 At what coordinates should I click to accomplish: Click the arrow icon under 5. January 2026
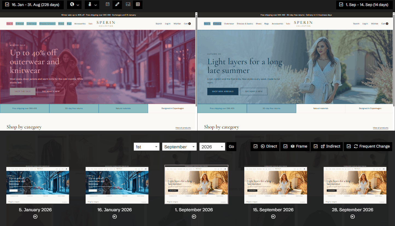pyautogui.click(x=35, y=217)
